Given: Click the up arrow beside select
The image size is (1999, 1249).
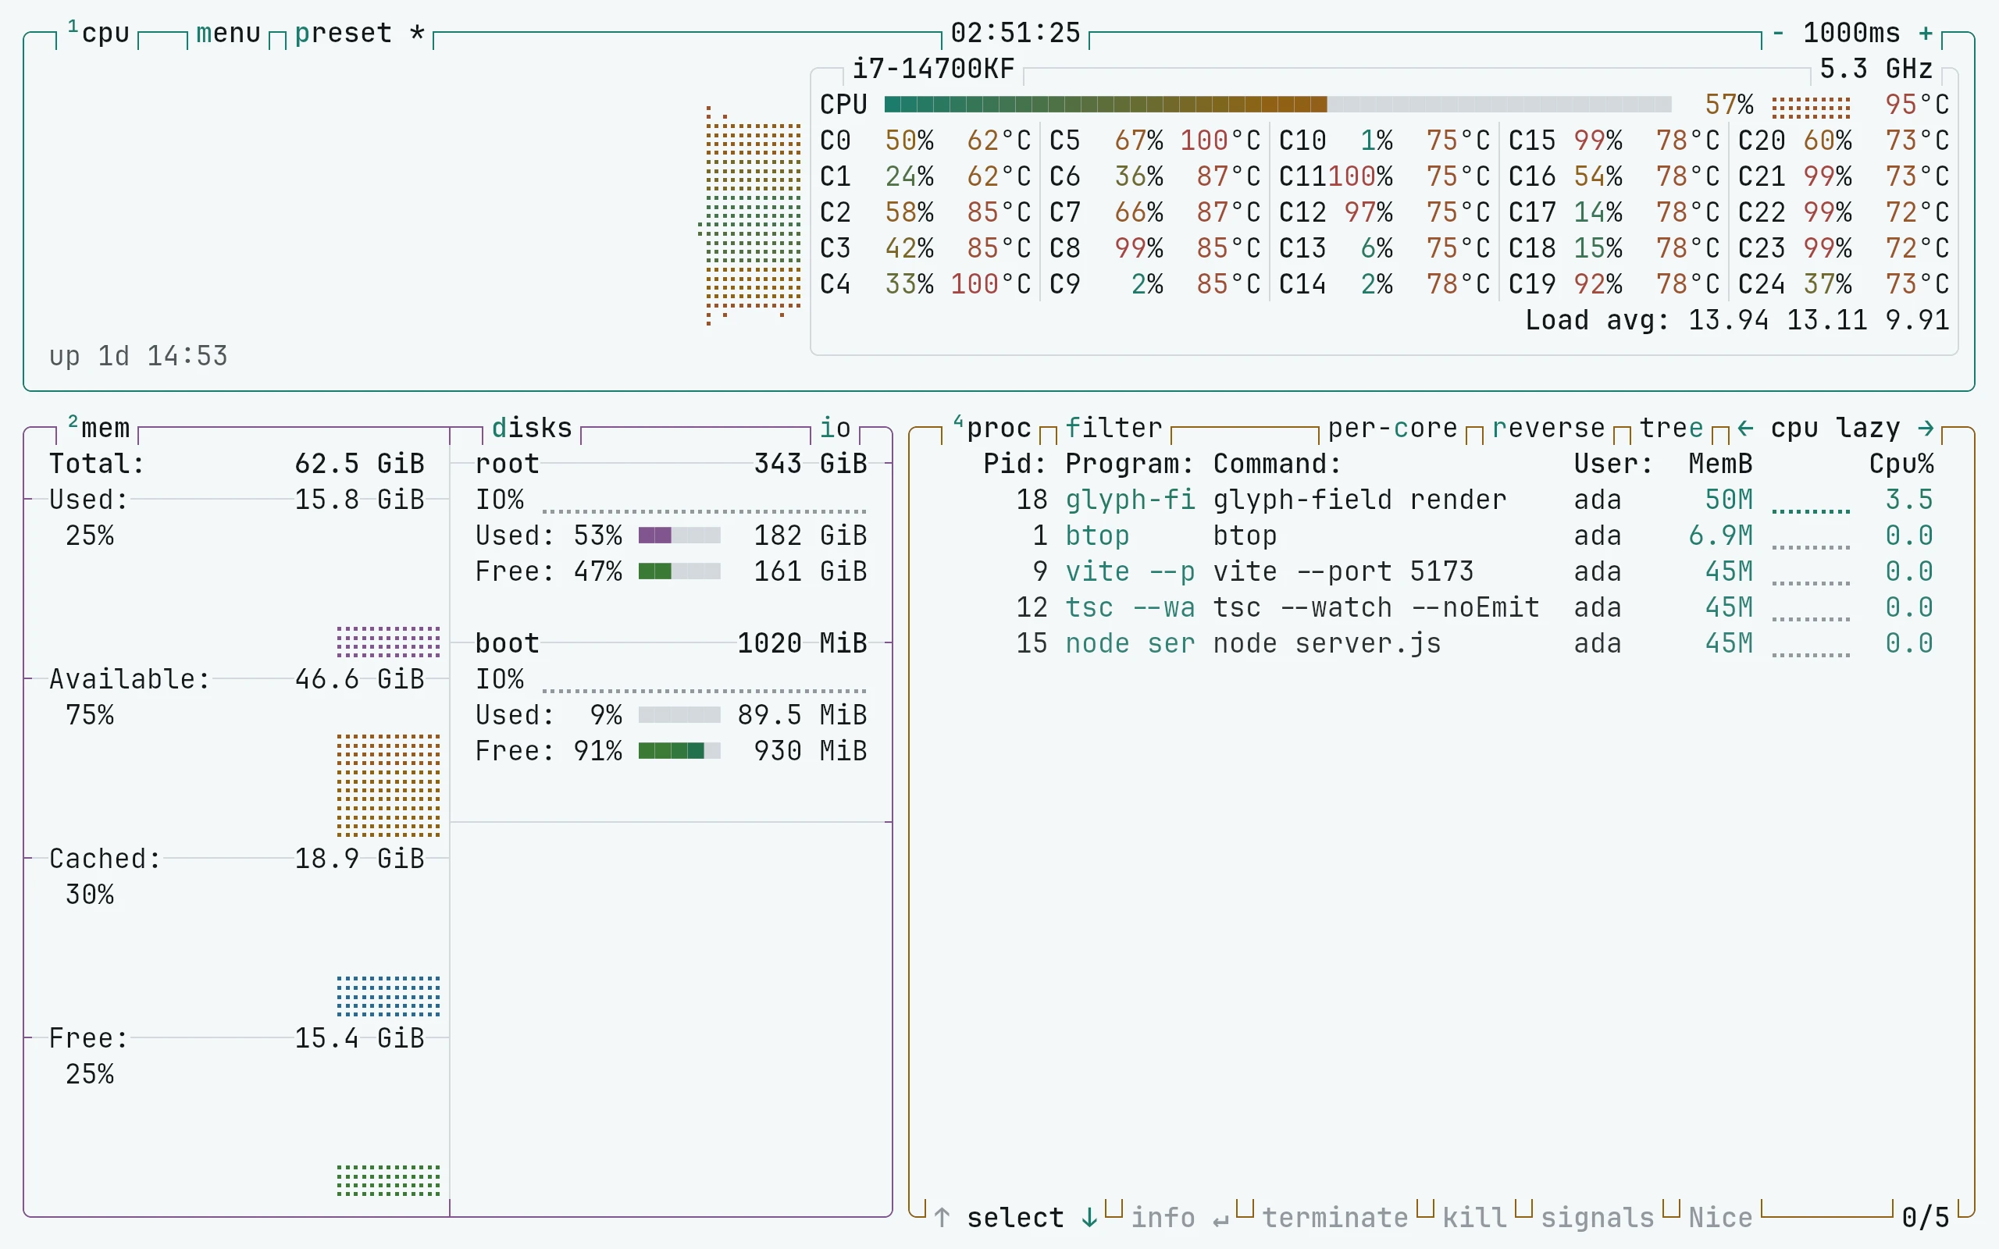Looking at the screenshot, I should coord(942,1218).
